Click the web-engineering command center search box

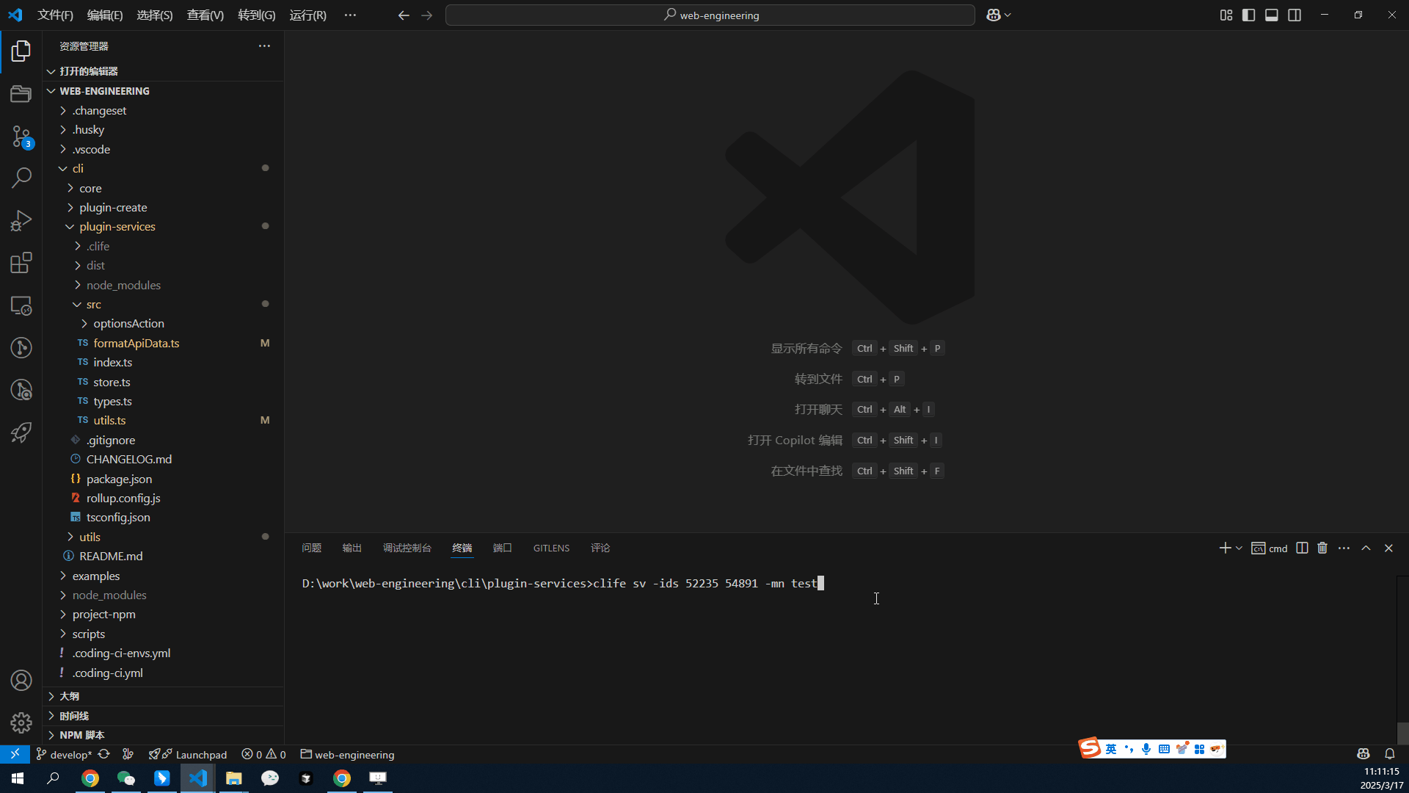(x=710, y=15)
